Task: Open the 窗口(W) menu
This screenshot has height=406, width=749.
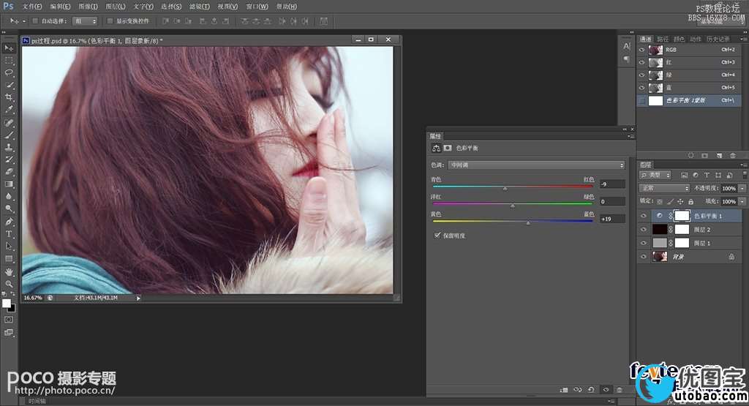Action: [x=257, y=7]
